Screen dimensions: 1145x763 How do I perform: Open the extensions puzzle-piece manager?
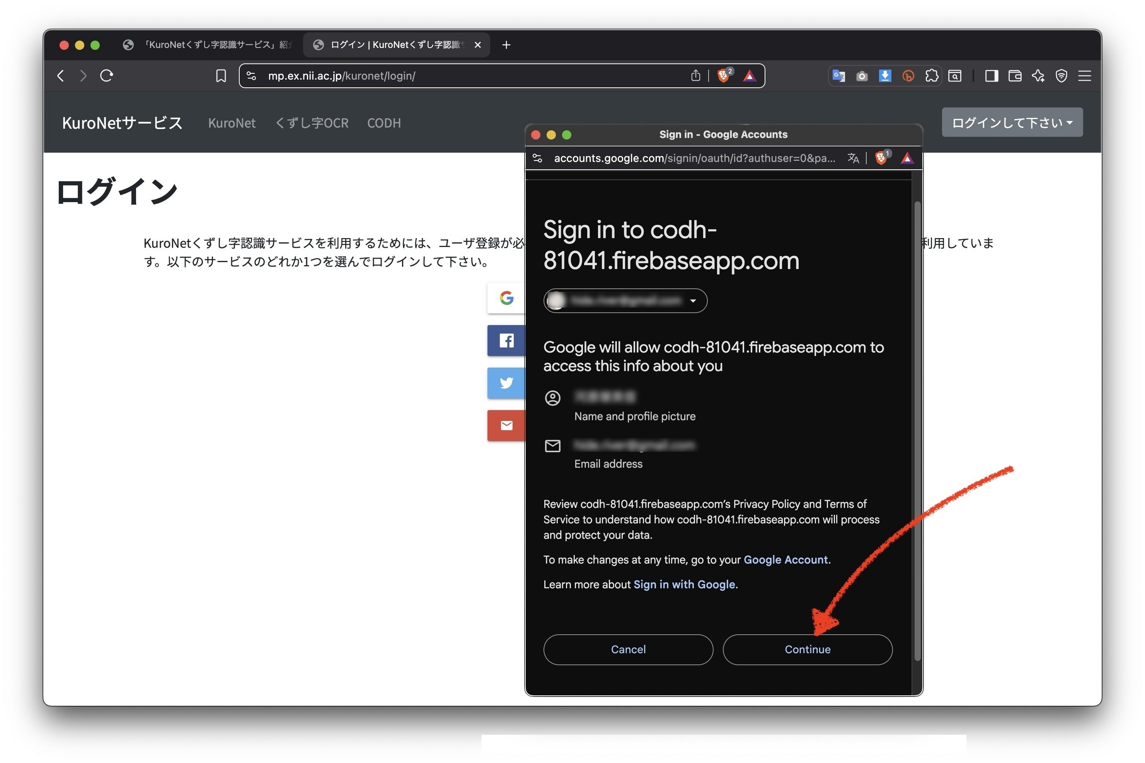[931, 75]
